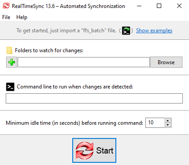Viewport: 189px width, 165px height.
Task: Click the Start button text
Action: (105, 150)
